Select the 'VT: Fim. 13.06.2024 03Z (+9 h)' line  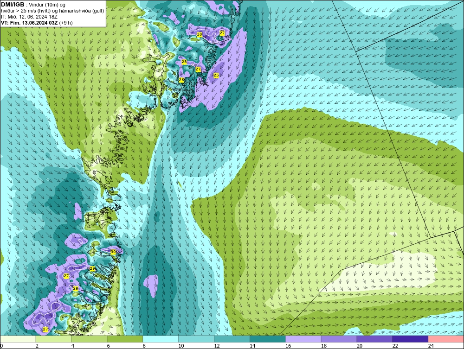(x=37, y=23)
